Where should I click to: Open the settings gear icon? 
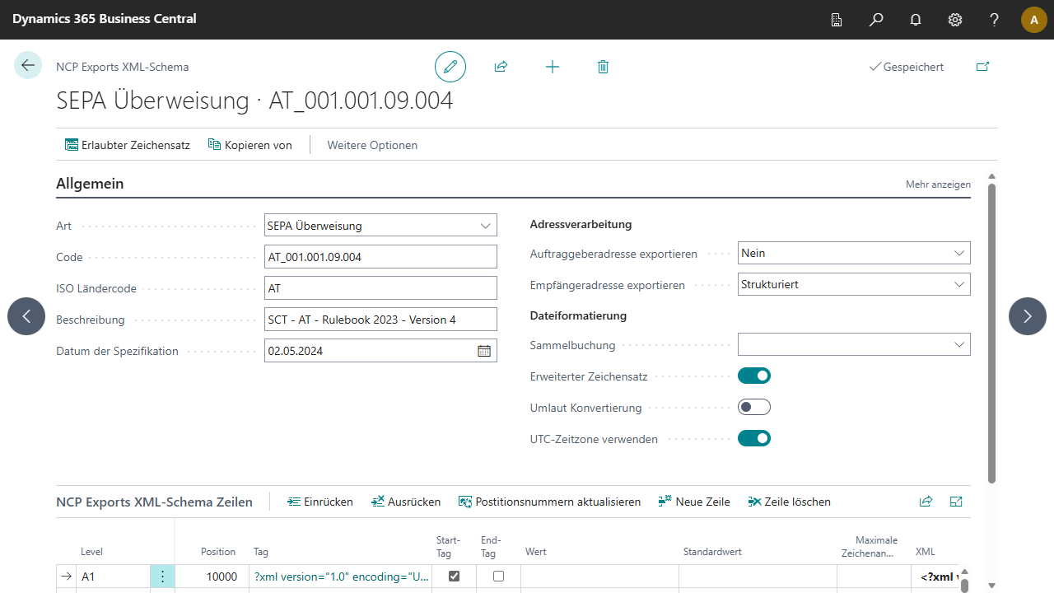coord(955,20)
